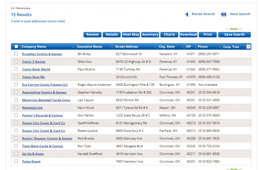Sort by Phone column arrows
259x170 pixels.
pyautogui.click(x=220, y=47)
